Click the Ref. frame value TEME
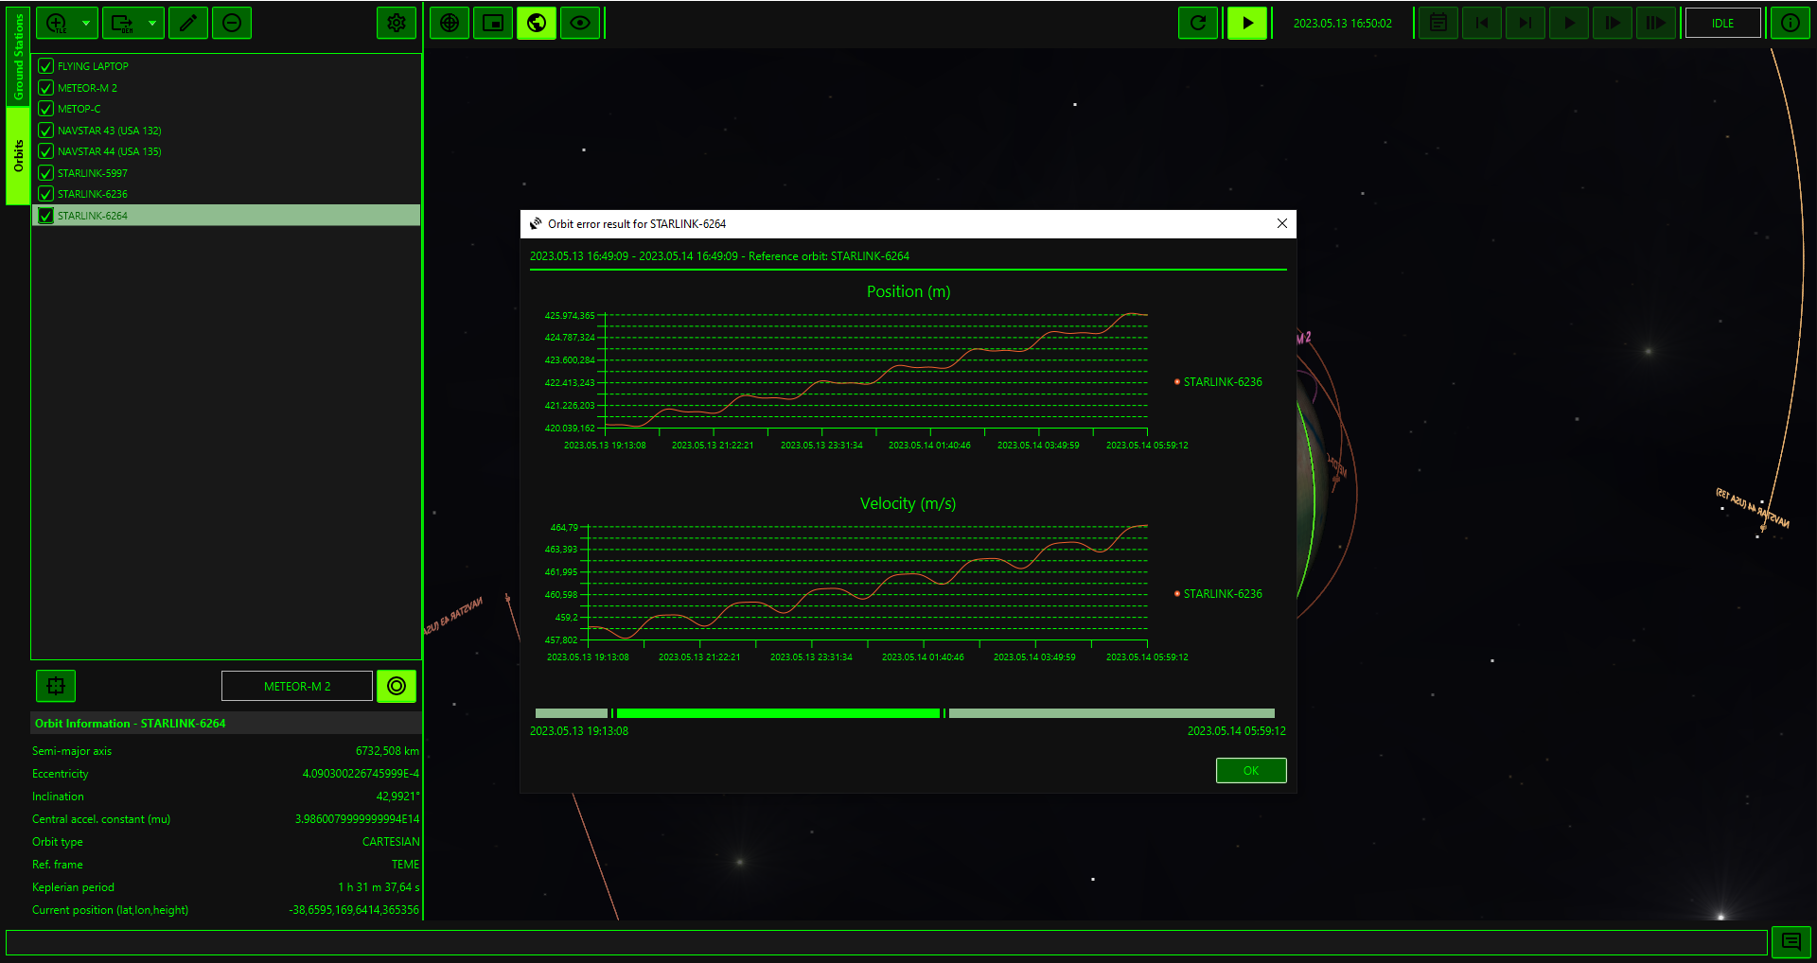This screenshot has height=963, width=1817. tap(405, 865)
